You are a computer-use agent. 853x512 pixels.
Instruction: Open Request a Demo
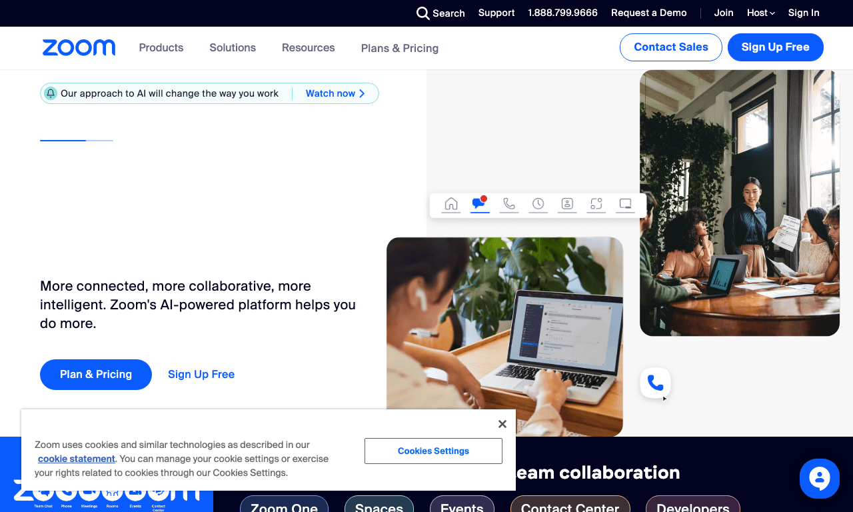(648, 13)
